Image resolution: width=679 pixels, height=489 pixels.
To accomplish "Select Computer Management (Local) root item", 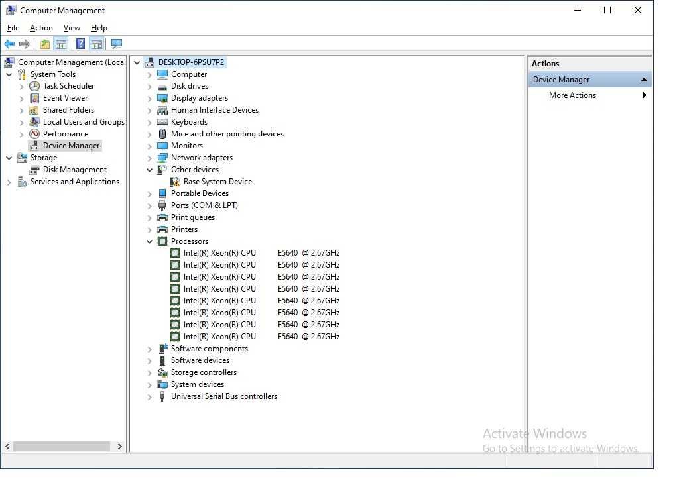I will [x=72, y=62].
